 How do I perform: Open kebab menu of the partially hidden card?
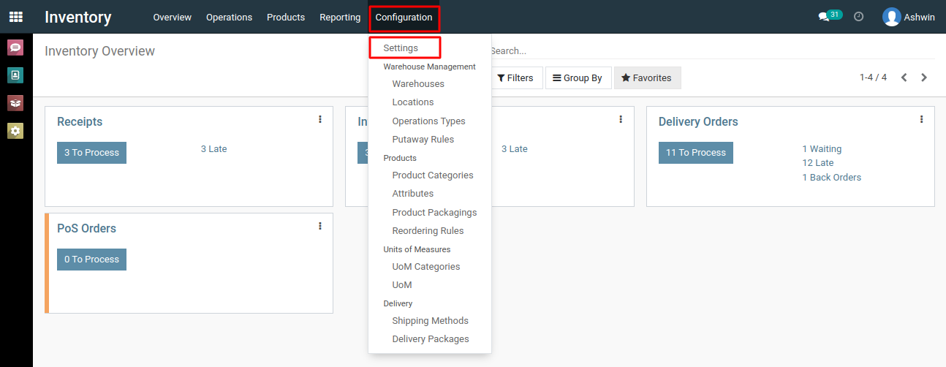pyautogui.click(x=621, y=119)
